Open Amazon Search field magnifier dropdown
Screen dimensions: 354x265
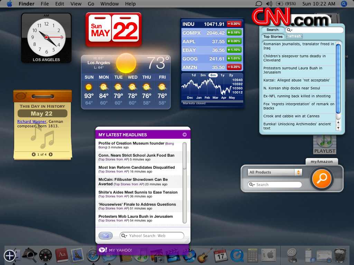[x=252, y=185]
